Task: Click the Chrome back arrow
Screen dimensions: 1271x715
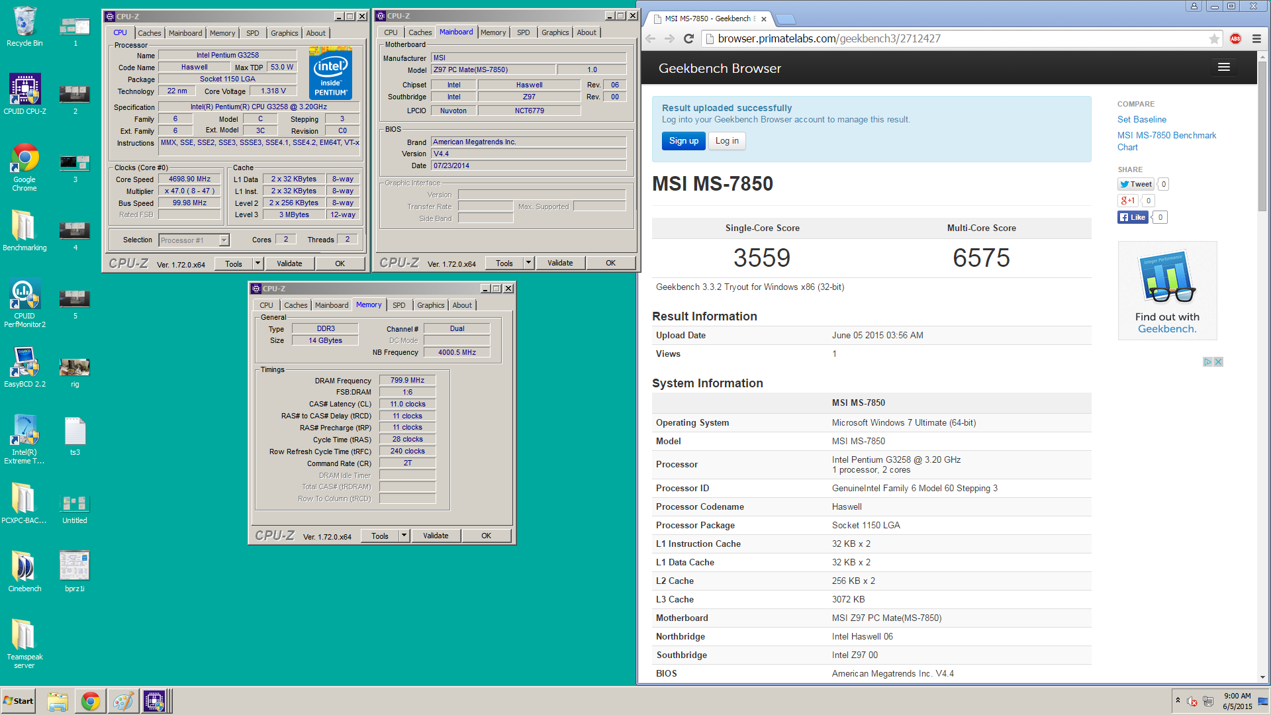Action: tap(650, 38)
